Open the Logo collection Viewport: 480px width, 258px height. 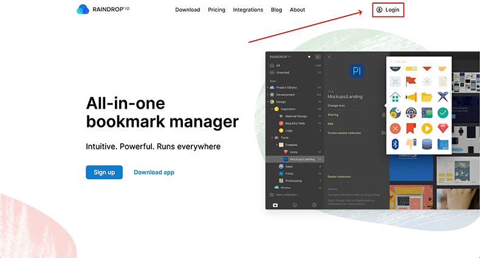289,131
